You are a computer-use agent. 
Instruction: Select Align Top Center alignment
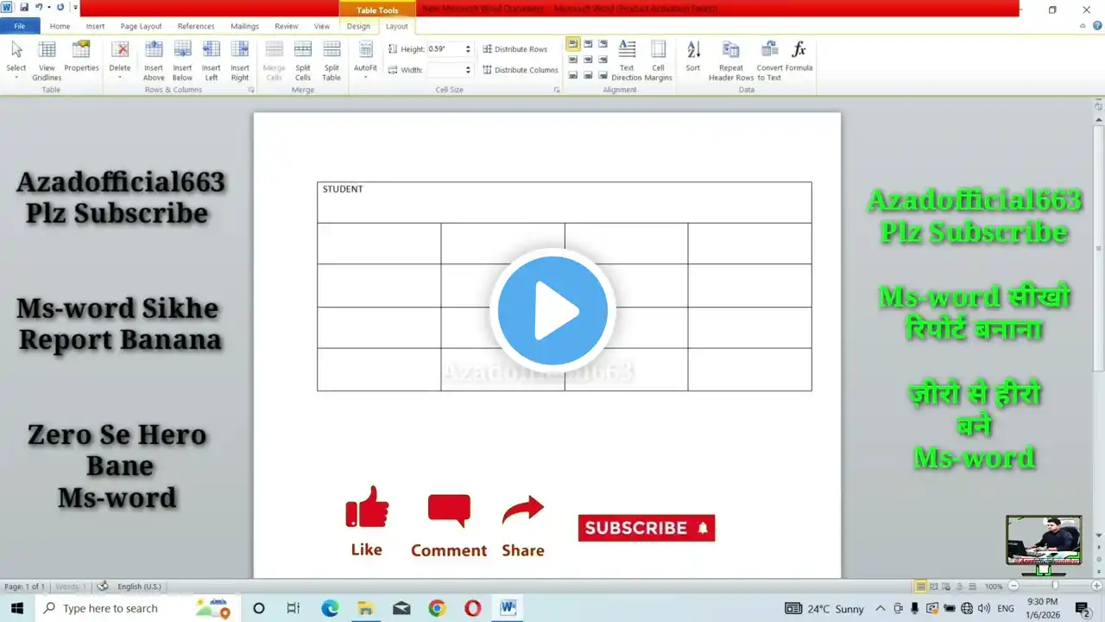click(588, 44)
